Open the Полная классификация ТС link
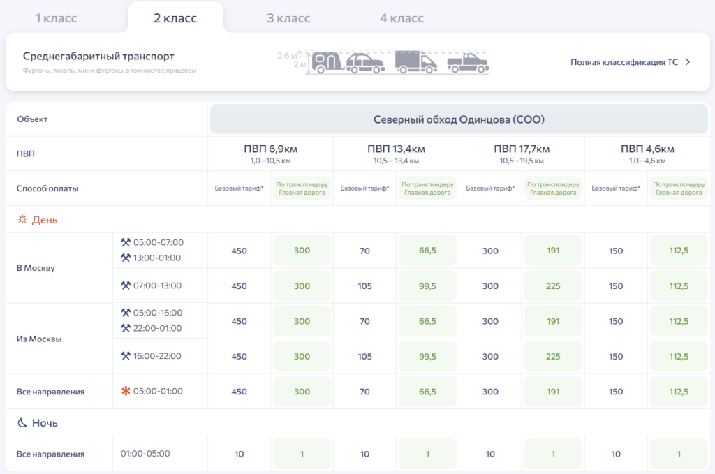 624,62
